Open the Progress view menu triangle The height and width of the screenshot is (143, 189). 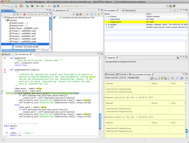181,57
